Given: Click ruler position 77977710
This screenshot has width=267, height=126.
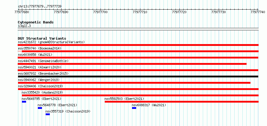Looking at the screenshot, I should (140, 12).
